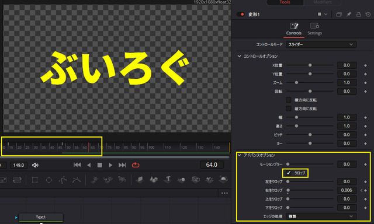Screen dimensions: 374x224
Task: Toggle the lock on 変形1 node
Action: pos(358,15)
